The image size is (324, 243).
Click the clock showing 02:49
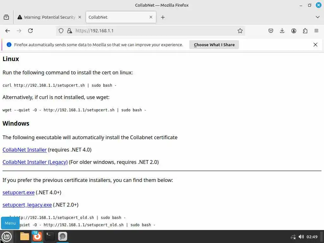(x=312, y=237)
